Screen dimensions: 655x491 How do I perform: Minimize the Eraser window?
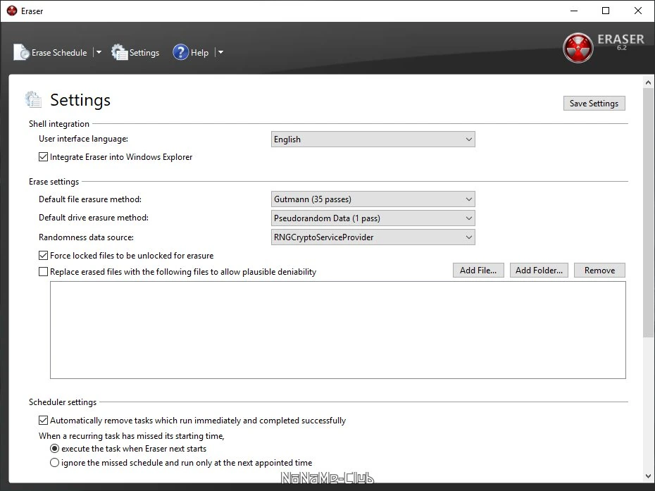574,11
